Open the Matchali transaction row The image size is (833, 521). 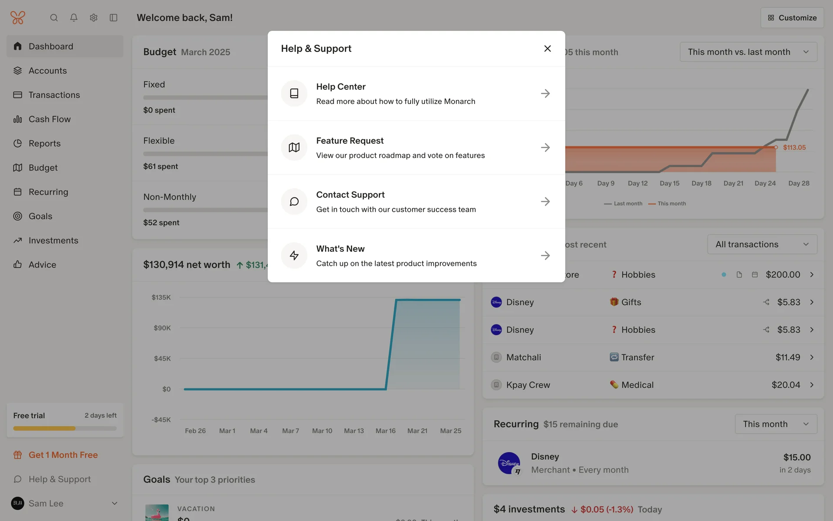click(653, 357)
